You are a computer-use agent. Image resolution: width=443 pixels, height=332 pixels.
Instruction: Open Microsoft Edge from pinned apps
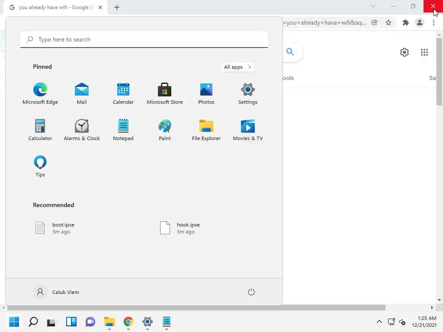[x=40, y=94]
